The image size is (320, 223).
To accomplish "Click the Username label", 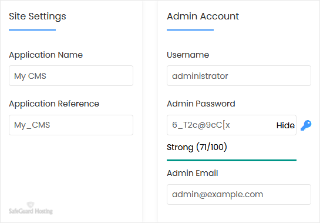I will pos(188,55).
